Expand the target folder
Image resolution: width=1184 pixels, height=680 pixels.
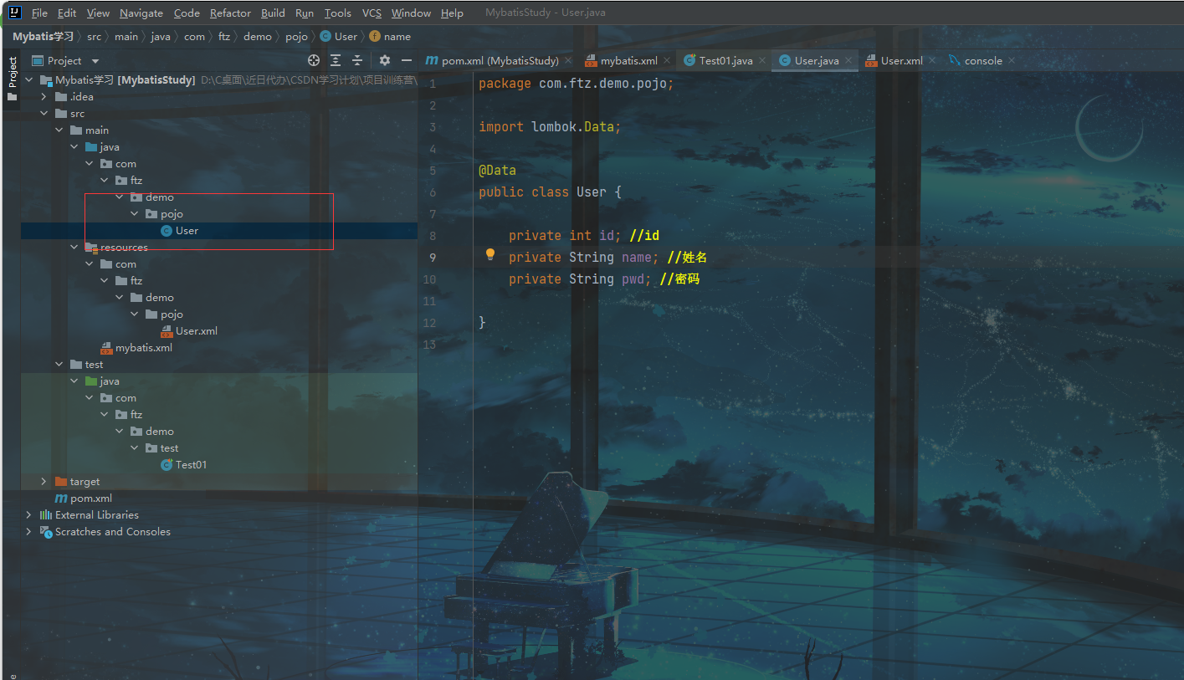[44, 481]
